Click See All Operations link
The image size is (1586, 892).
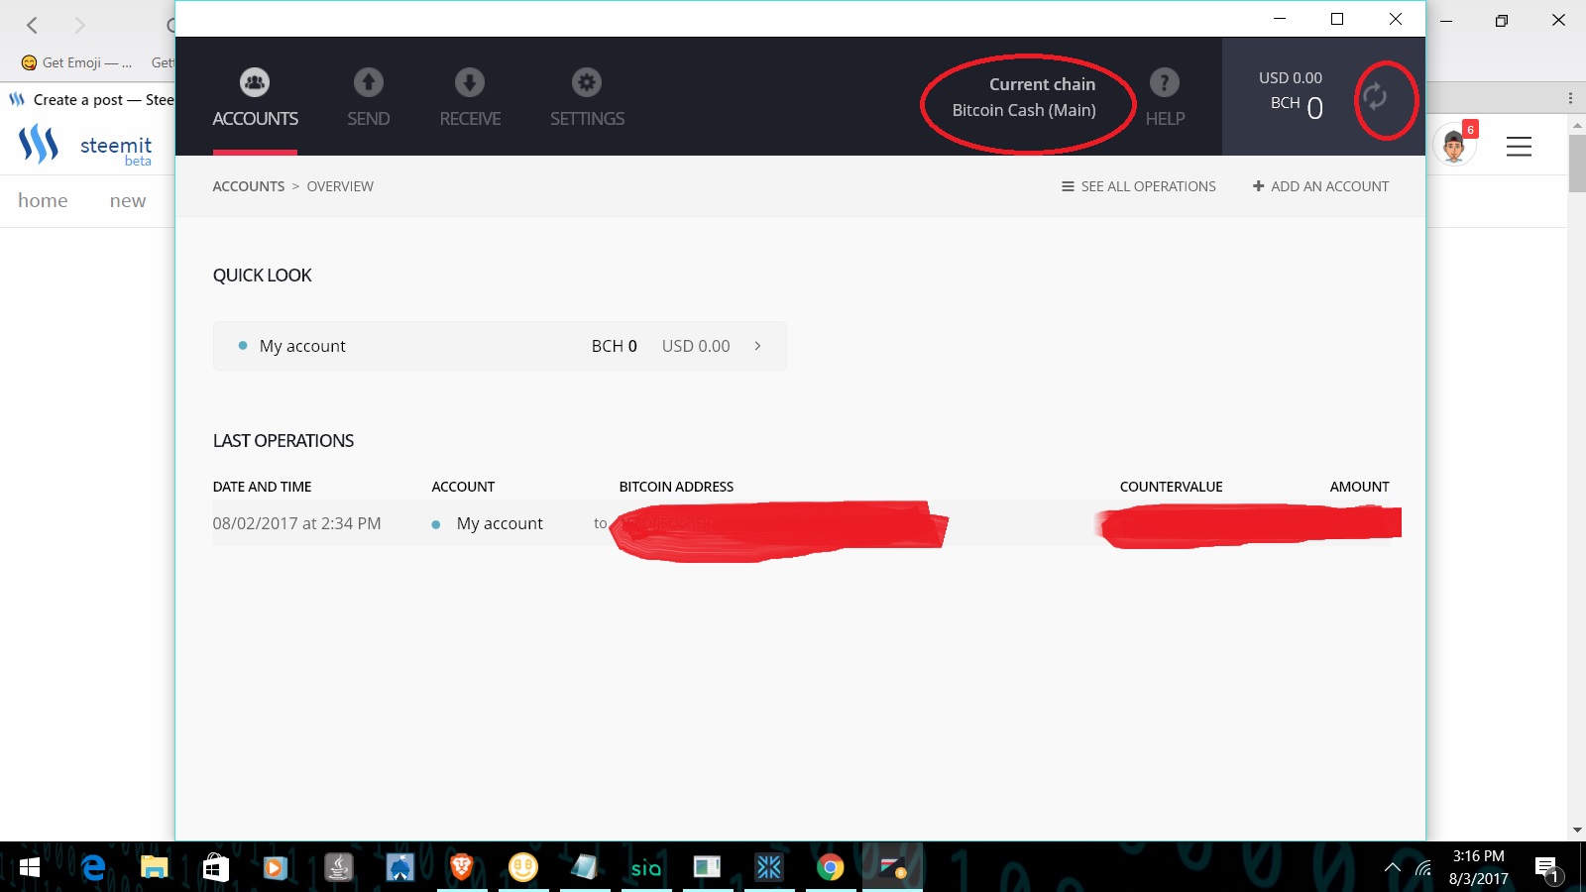click(1139, 186)
